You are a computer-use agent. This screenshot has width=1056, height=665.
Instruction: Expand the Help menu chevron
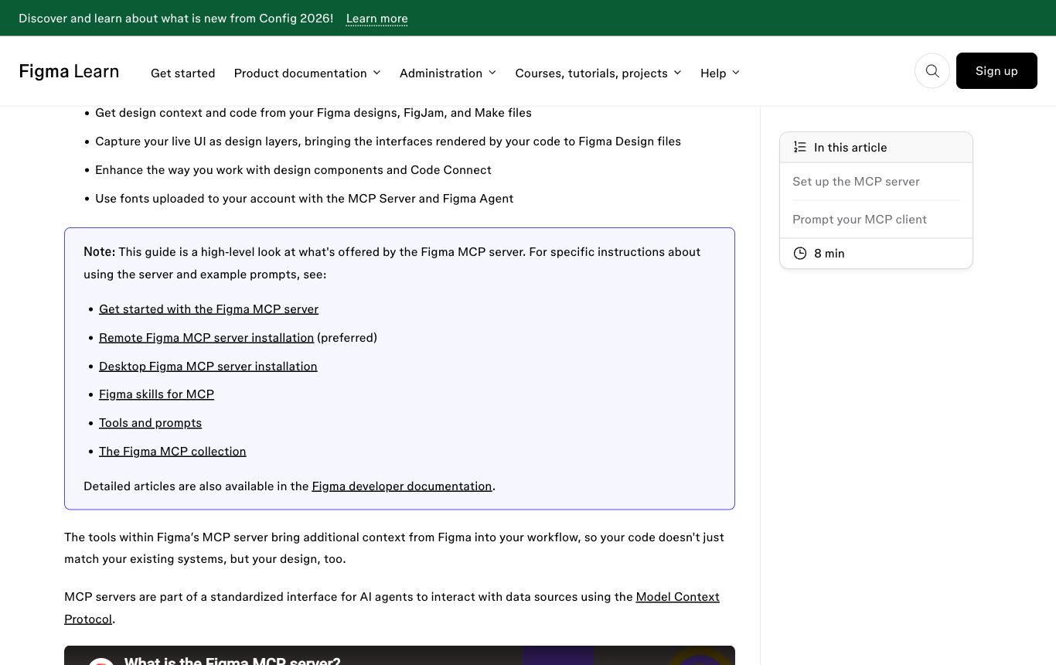(x=735, y=73)
